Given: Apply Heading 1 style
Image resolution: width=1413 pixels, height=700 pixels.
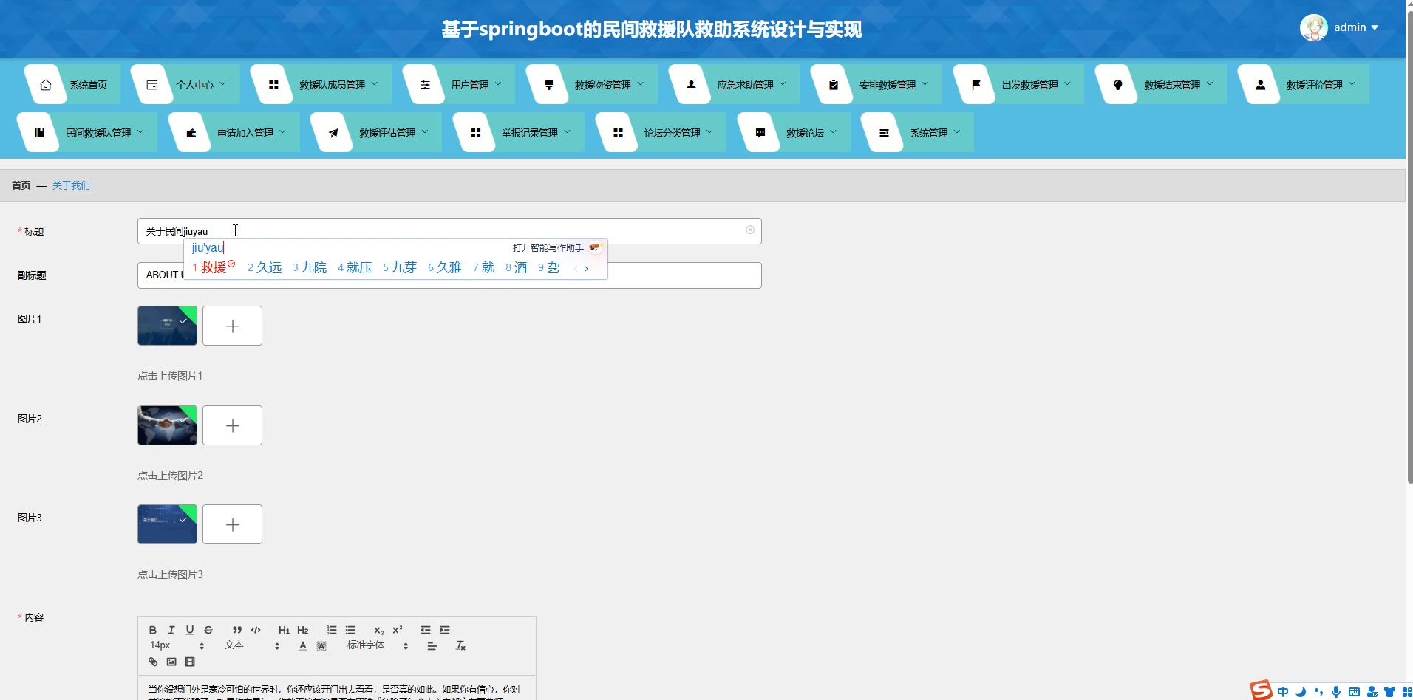Looking at the screenshot, I should (284, 630).
